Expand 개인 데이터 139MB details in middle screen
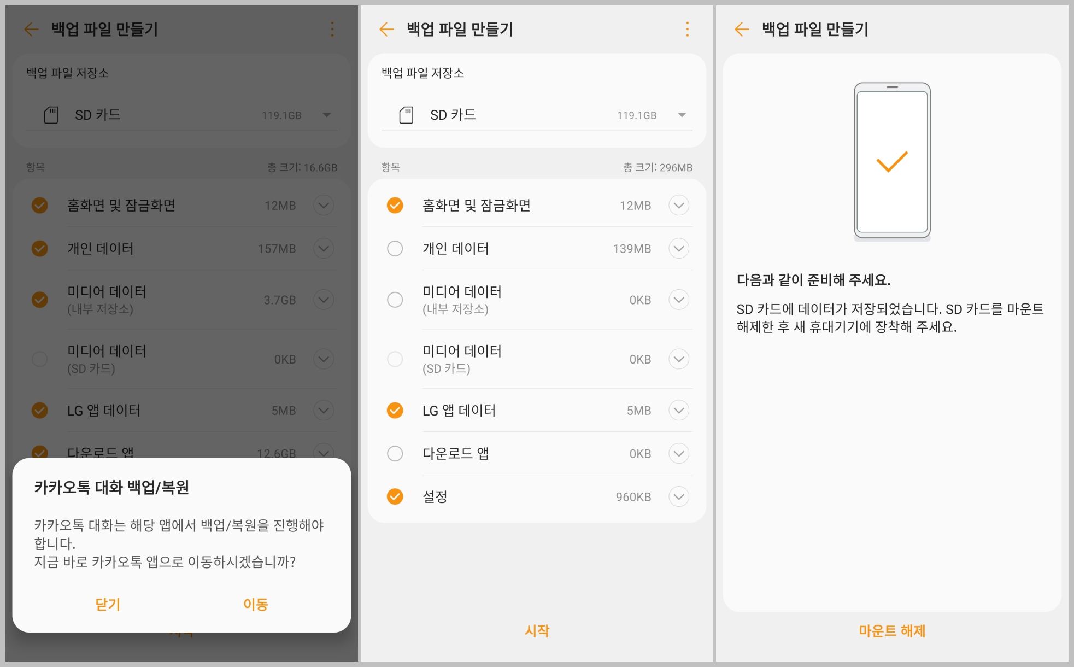 [679, 249]
